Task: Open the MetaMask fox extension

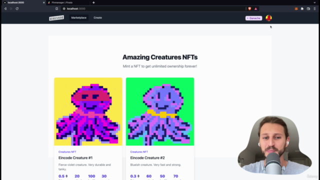Action: tap(296, 9)
